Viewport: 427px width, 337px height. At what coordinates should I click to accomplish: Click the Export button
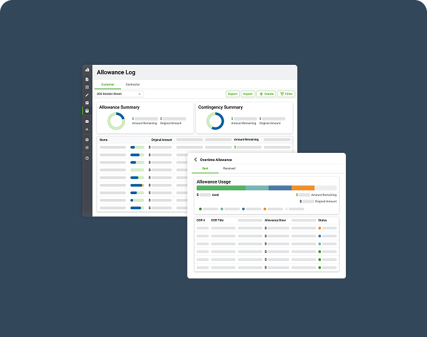point(232,94)
